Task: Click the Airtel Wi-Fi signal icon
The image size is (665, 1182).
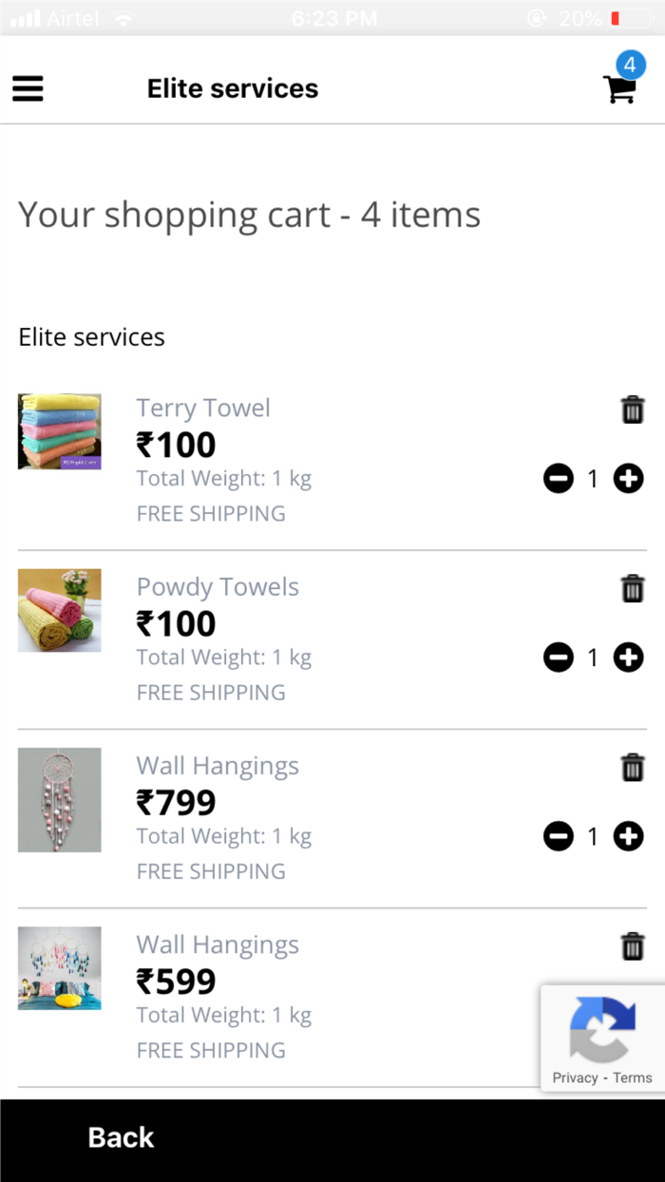Action: [123, 17]
